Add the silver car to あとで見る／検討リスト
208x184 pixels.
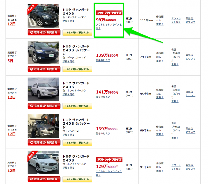tap(77, 143)
